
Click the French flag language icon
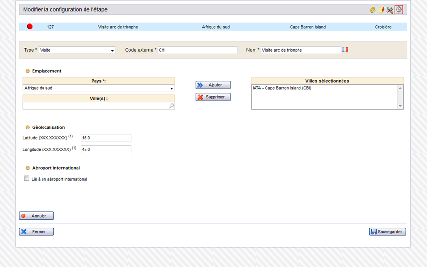[345, 50]
